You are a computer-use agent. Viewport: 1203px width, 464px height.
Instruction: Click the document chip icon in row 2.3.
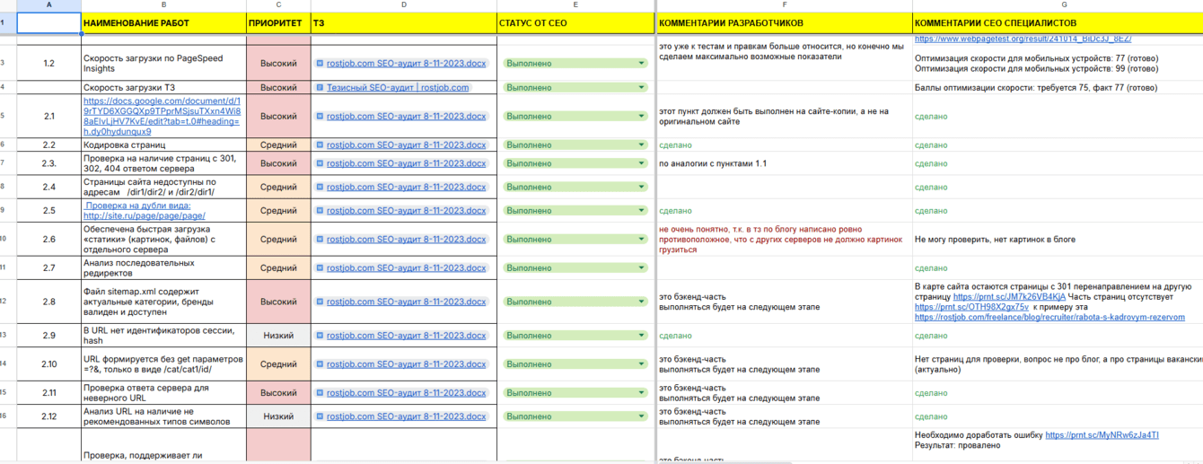(320, 164)
